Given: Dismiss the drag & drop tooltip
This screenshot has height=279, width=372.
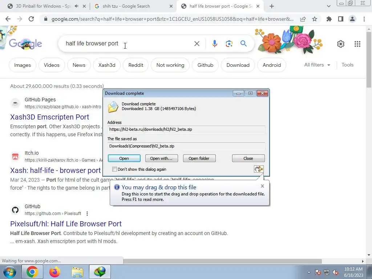Looking at the screenshot, I should 262,186.
